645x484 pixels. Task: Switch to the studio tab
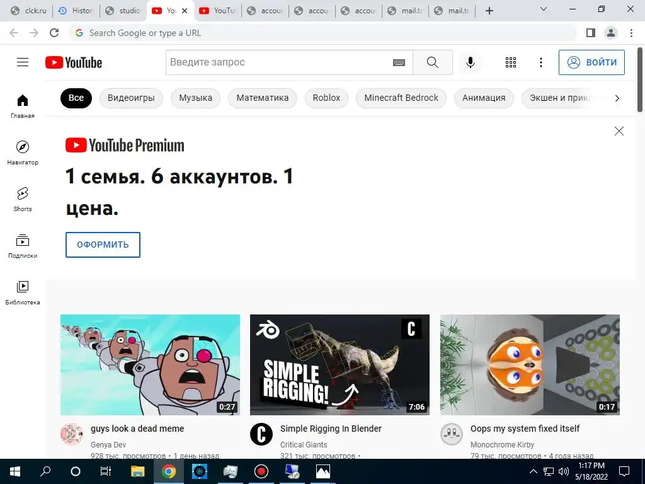pos(123,11)
